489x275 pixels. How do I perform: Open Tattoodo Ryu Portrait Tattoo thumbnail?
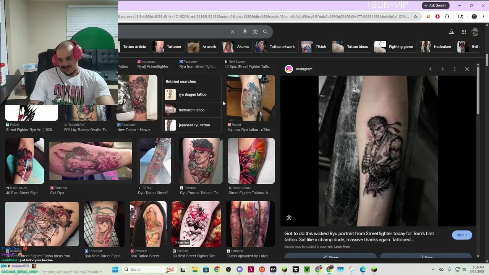click(x=201, y=161)
